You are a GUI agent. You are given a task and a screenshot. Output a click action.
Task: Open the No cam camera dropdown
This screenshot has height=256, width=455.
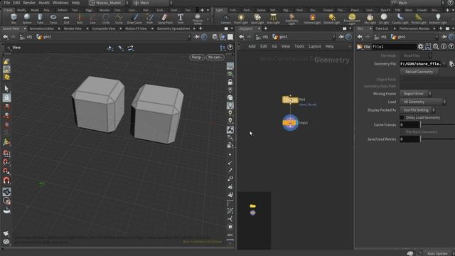[x=215, y=57]
